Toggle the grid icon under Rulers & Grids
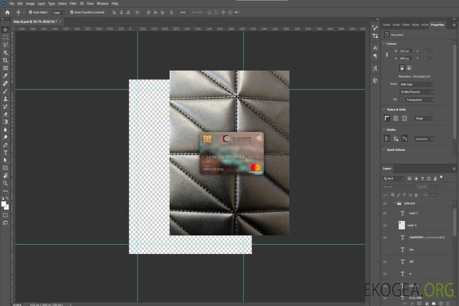 tap(396, 119)
